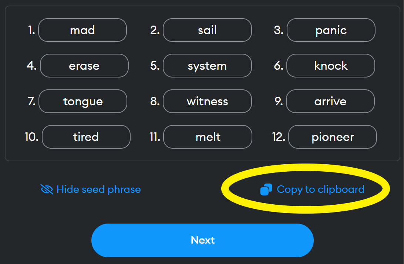Select the seventh word 'tongue'

click(x=83, y=101)
